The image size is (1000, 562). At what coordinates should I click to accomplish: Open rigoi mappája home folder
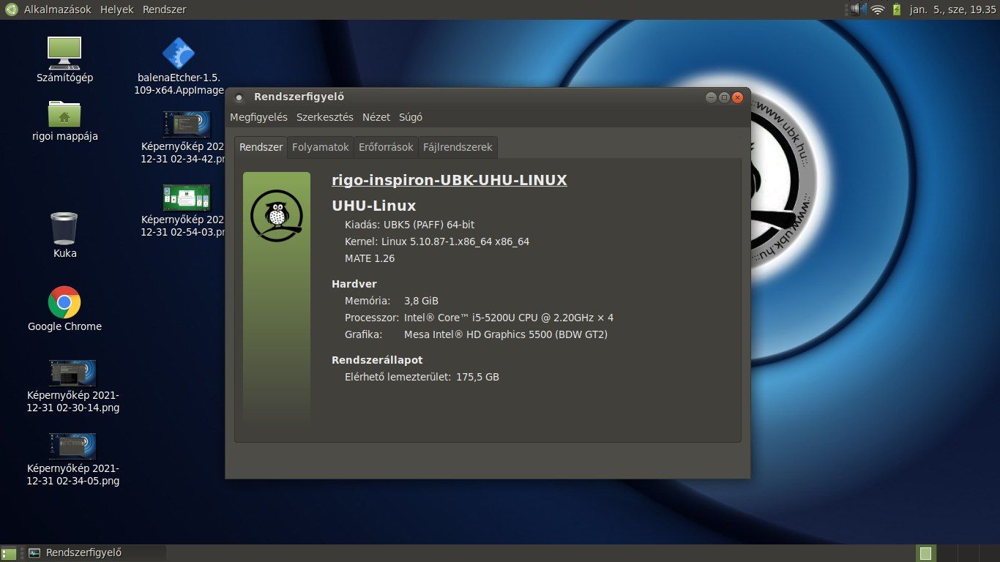64,114
